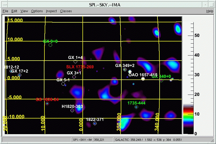This screenshot has width=216, height=144.
Task: Open the Classes menu
Action: [66, 11]
